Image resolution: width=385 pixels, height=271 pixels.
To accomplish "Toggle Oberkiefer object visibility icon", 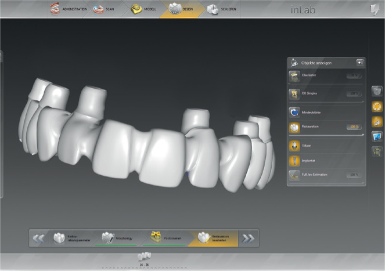I will (294, 75).
